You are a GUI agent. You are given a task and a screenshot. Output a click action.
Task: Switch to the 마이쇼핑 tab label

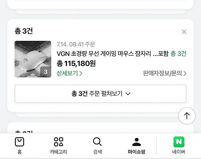coord(136,152)
